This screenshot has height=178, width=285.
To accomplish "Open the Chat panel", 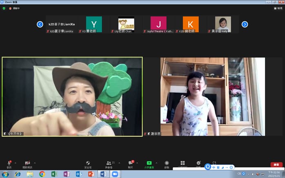I will (131, 165).
